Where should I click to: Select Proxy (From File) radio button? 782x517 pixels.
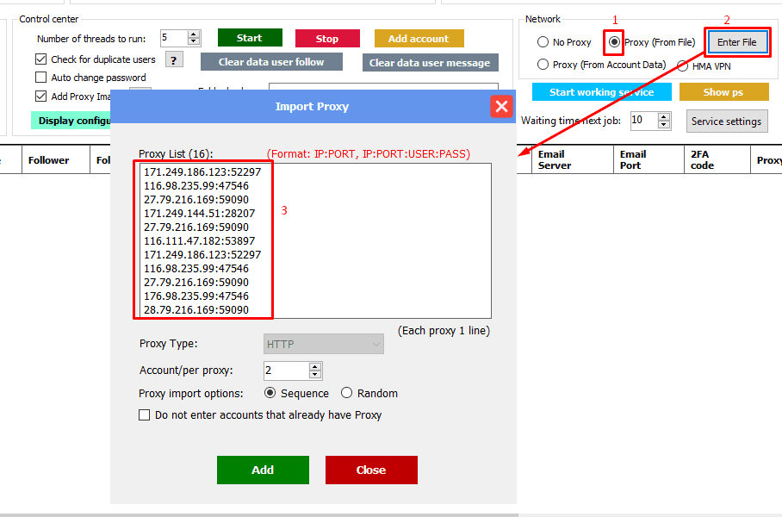(x=614, y=42)
